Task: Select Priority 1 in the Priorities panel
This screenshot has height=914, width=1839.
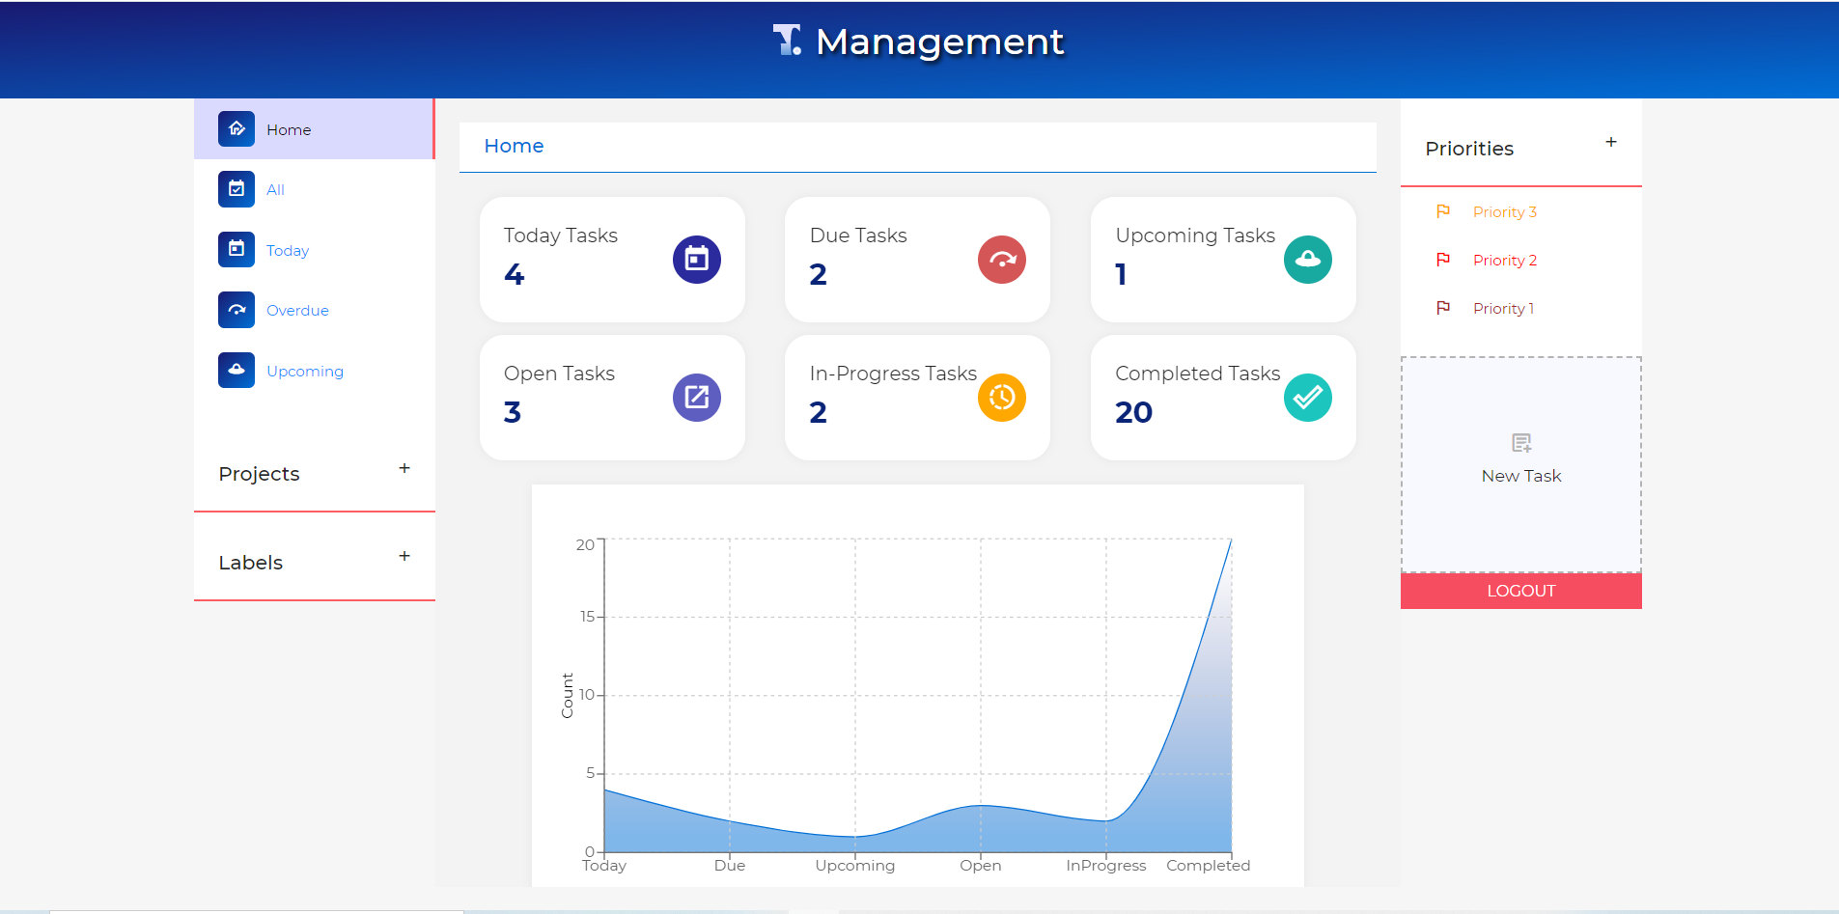Action: [x=1503, y=308]
